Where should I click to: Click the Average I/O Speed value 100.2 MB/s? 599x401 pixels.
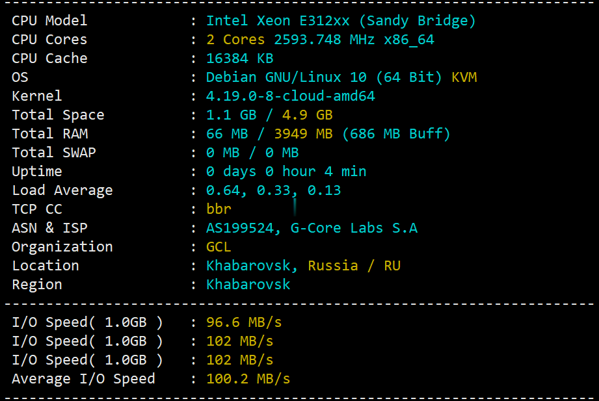click(248, 379)
